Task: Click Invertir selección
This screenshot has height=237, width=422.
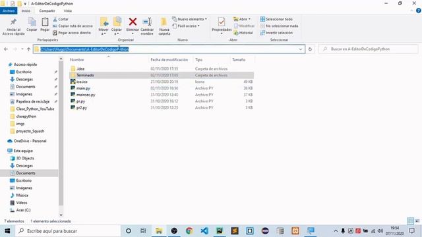Action: (x=276, y=33)
